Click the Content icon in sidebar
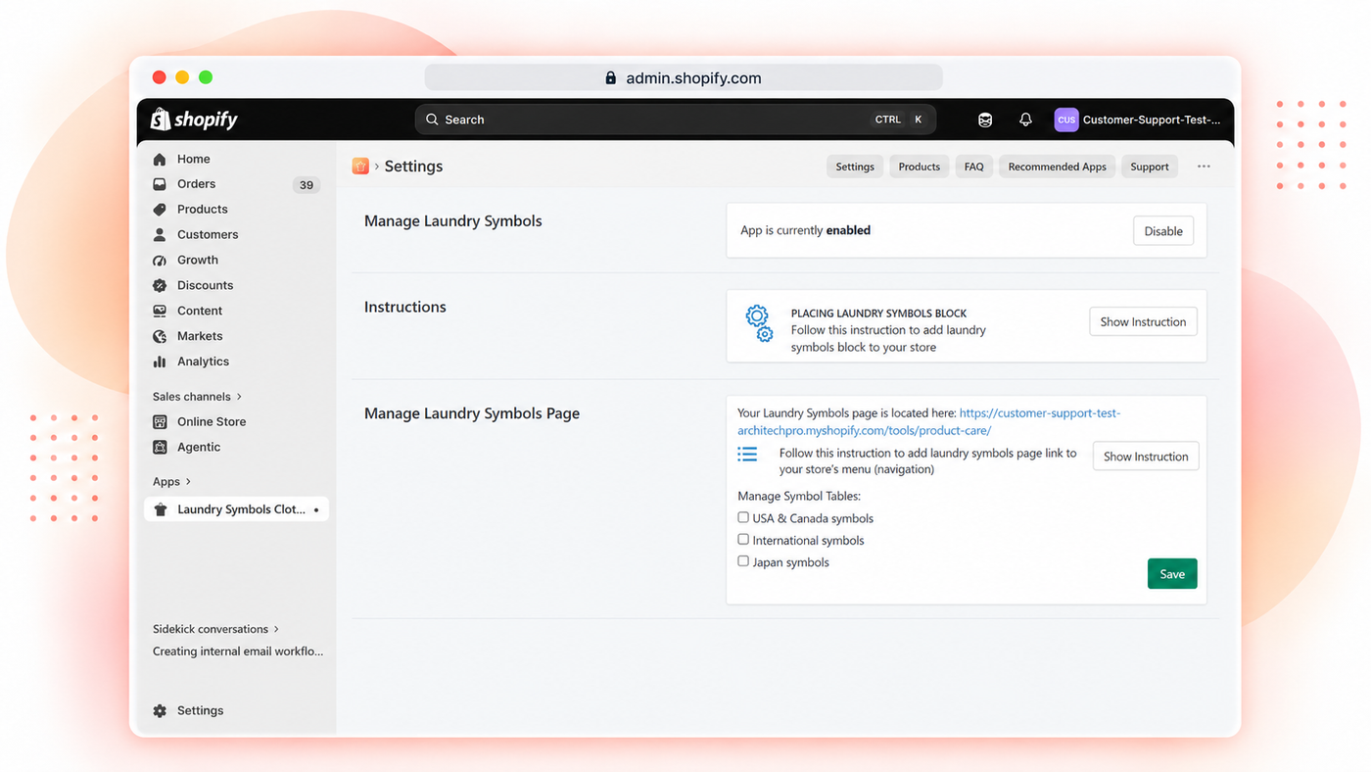 tap(160, 312)
